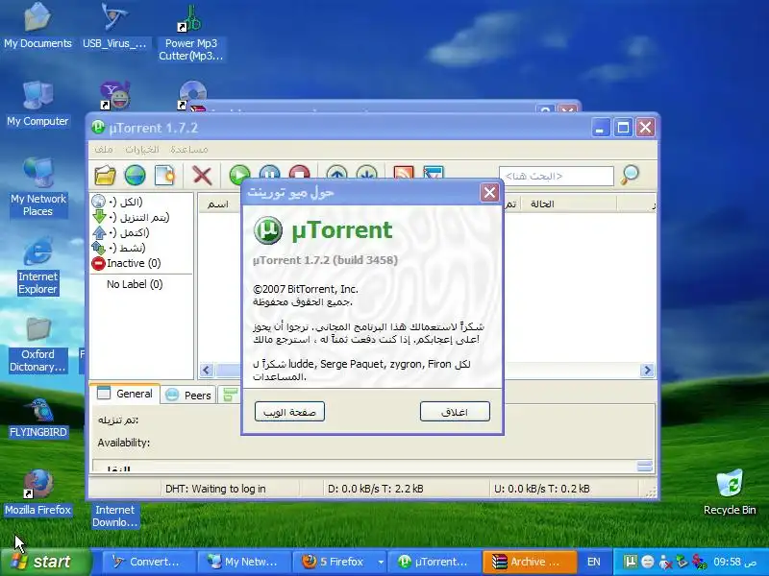Click the magnifying glass search icon
The image size is (769, 576).
click(x=630, y=175)
